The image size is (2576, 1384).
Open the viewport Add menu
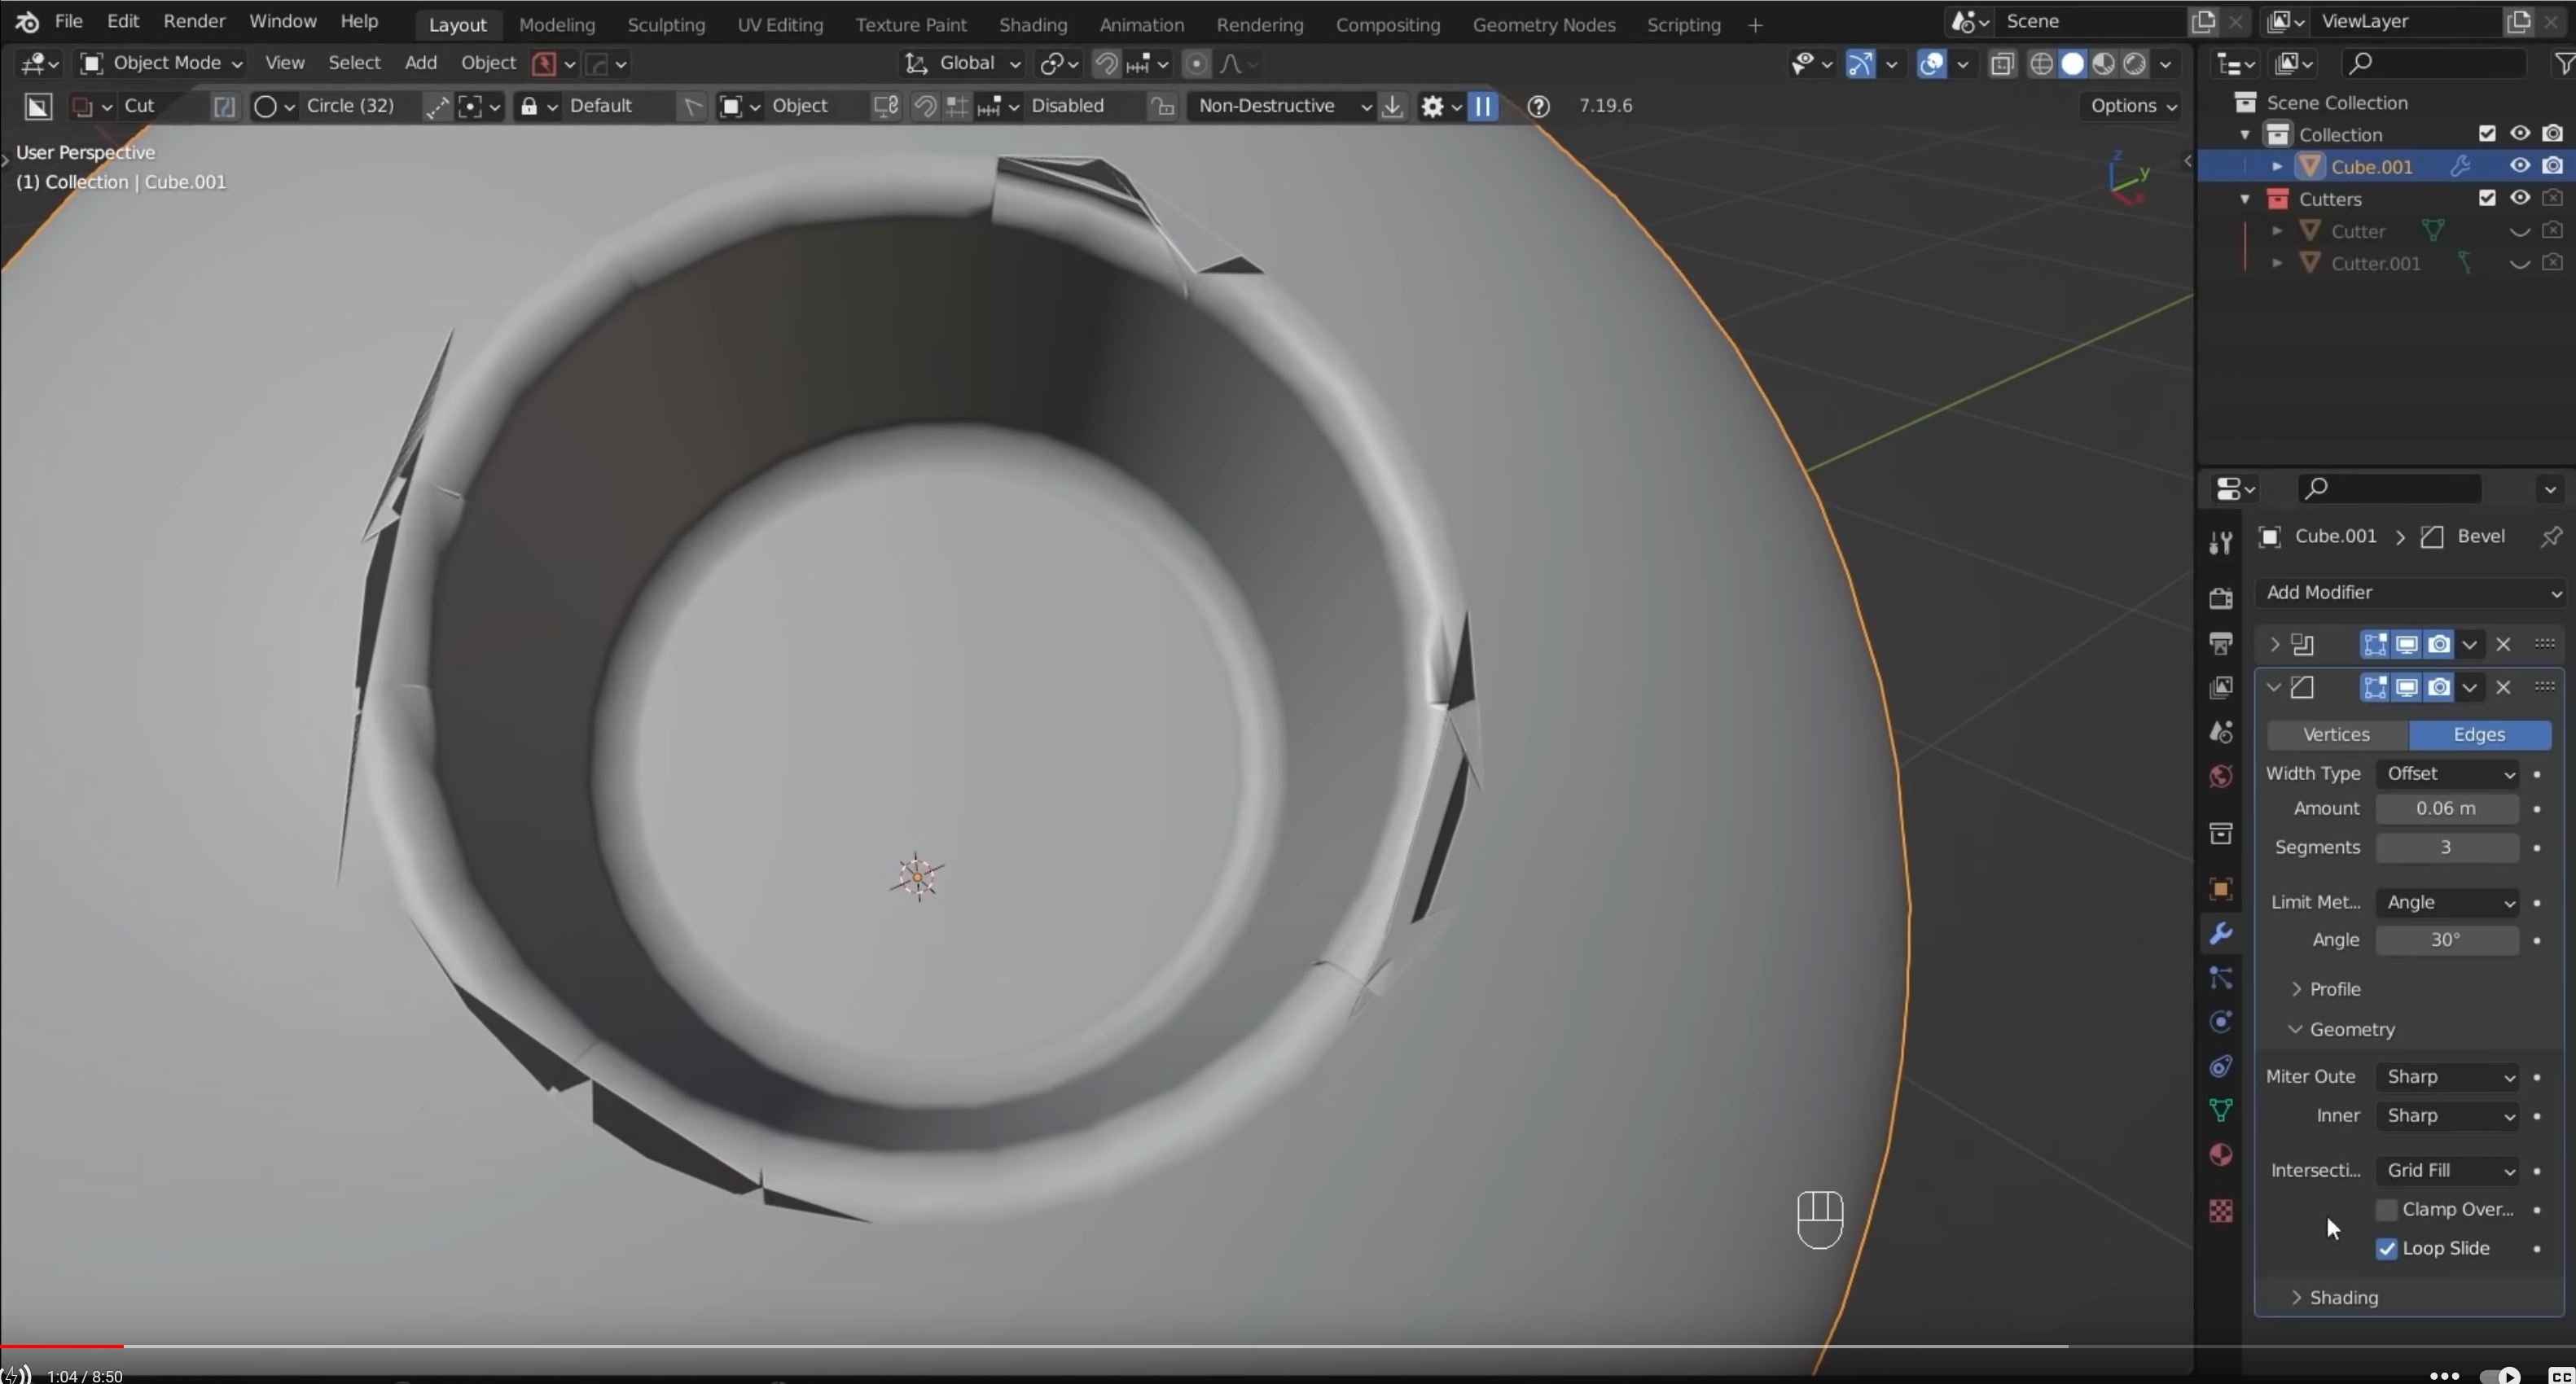coord(420,63)
